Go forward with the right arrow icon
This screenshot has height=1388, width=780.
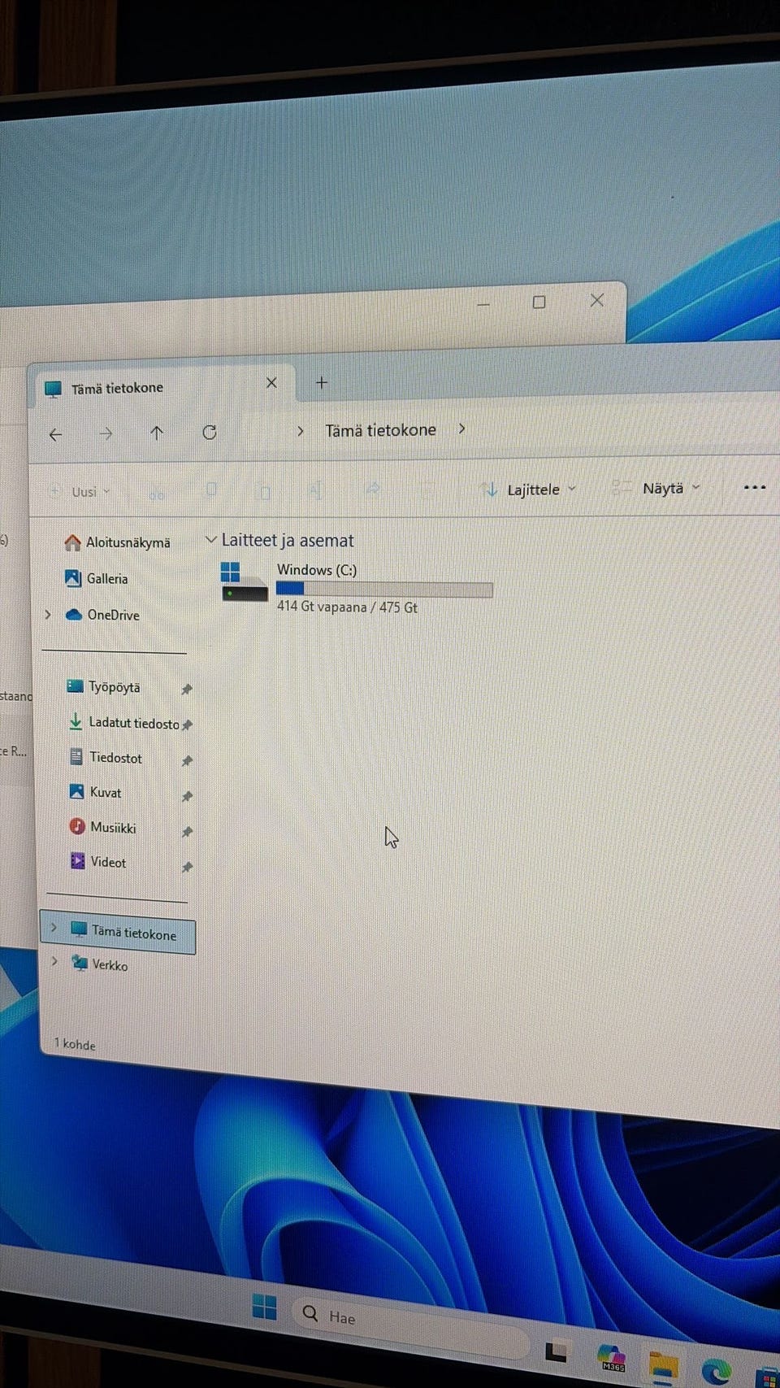pos(106,433)
